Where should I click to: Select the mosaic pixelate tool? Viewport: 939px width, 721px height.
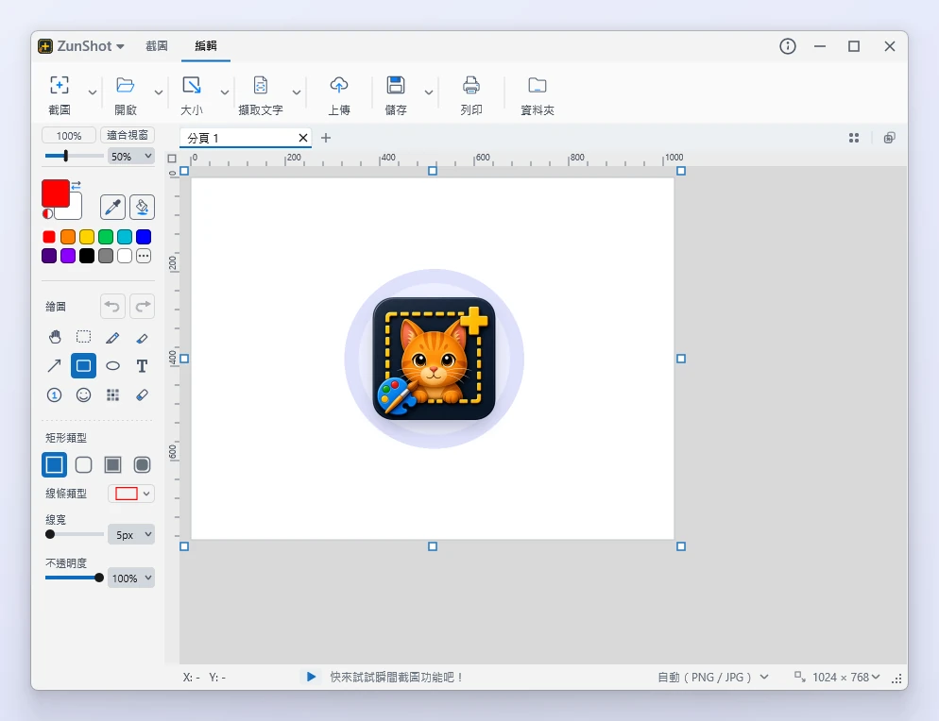[112, 394]
